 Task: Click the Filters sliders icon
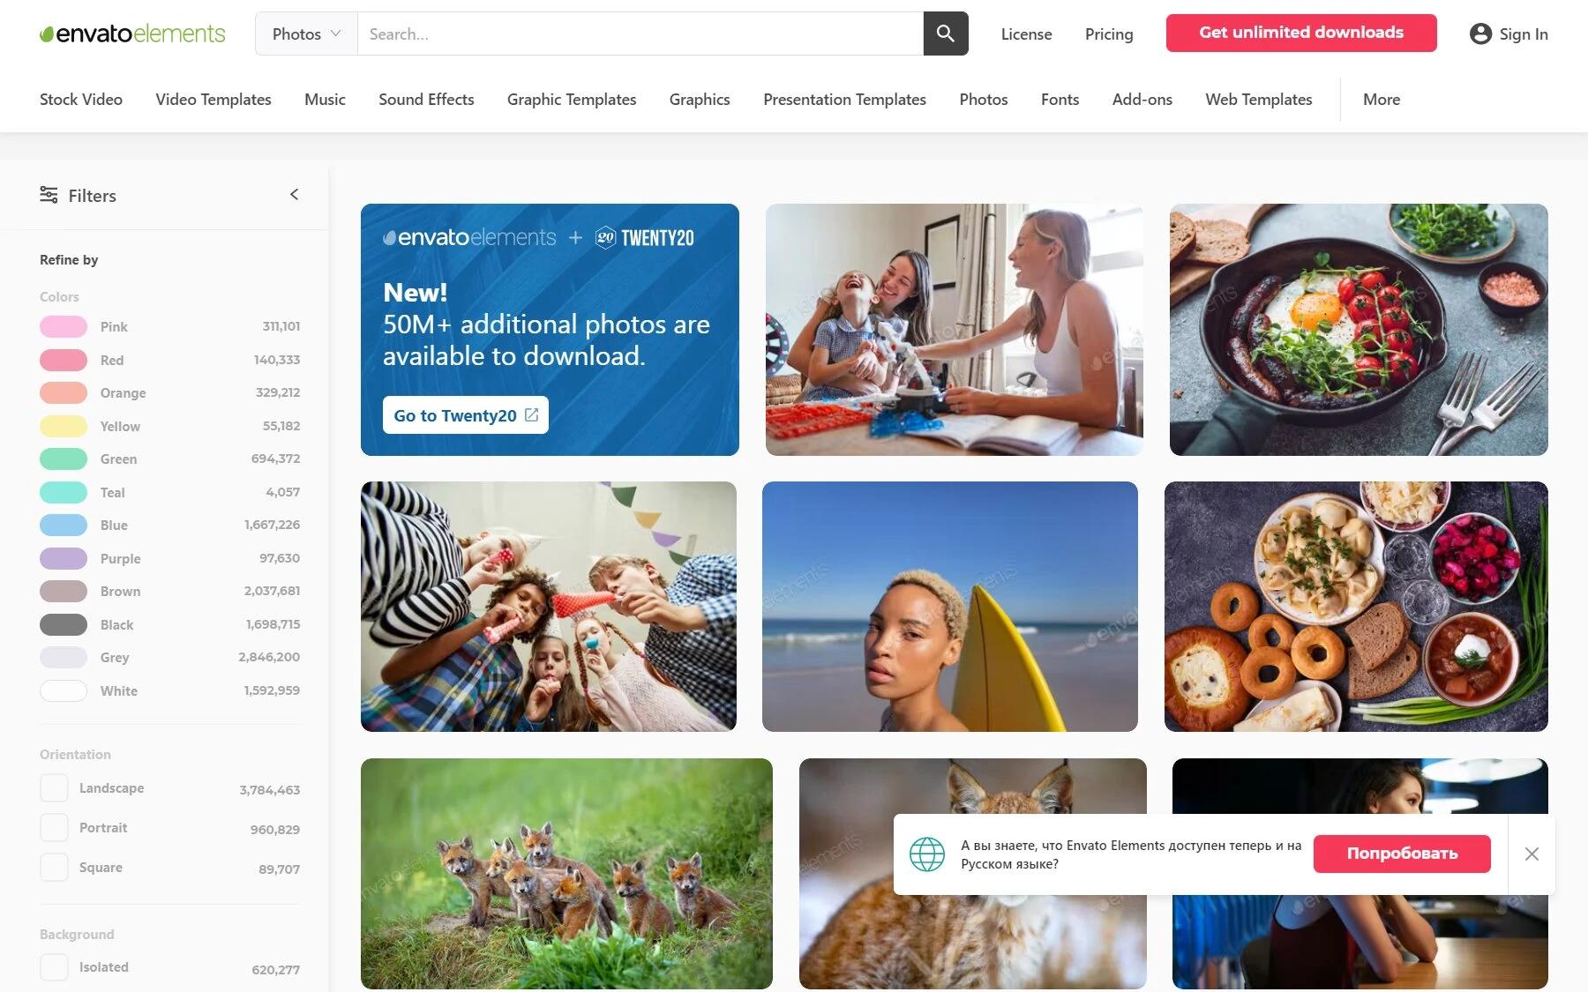tap(49, 195)
